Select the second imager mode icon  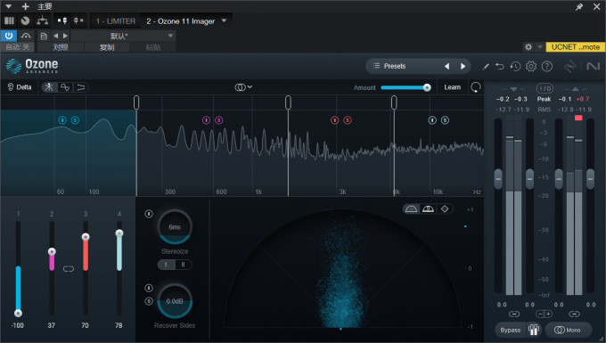pyautogui.click(x=65, y=87)
